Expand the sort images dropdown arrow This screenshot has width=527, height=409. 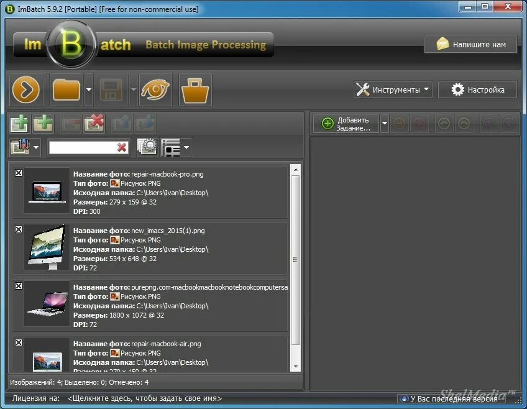click(36, 147)
